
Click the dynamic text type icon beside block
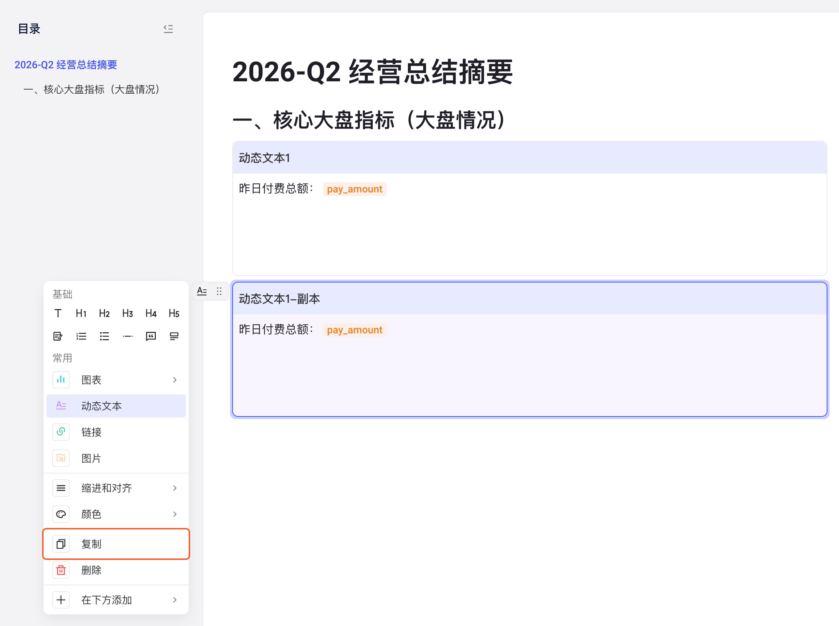pyautogui.click(x=202, y=291)
